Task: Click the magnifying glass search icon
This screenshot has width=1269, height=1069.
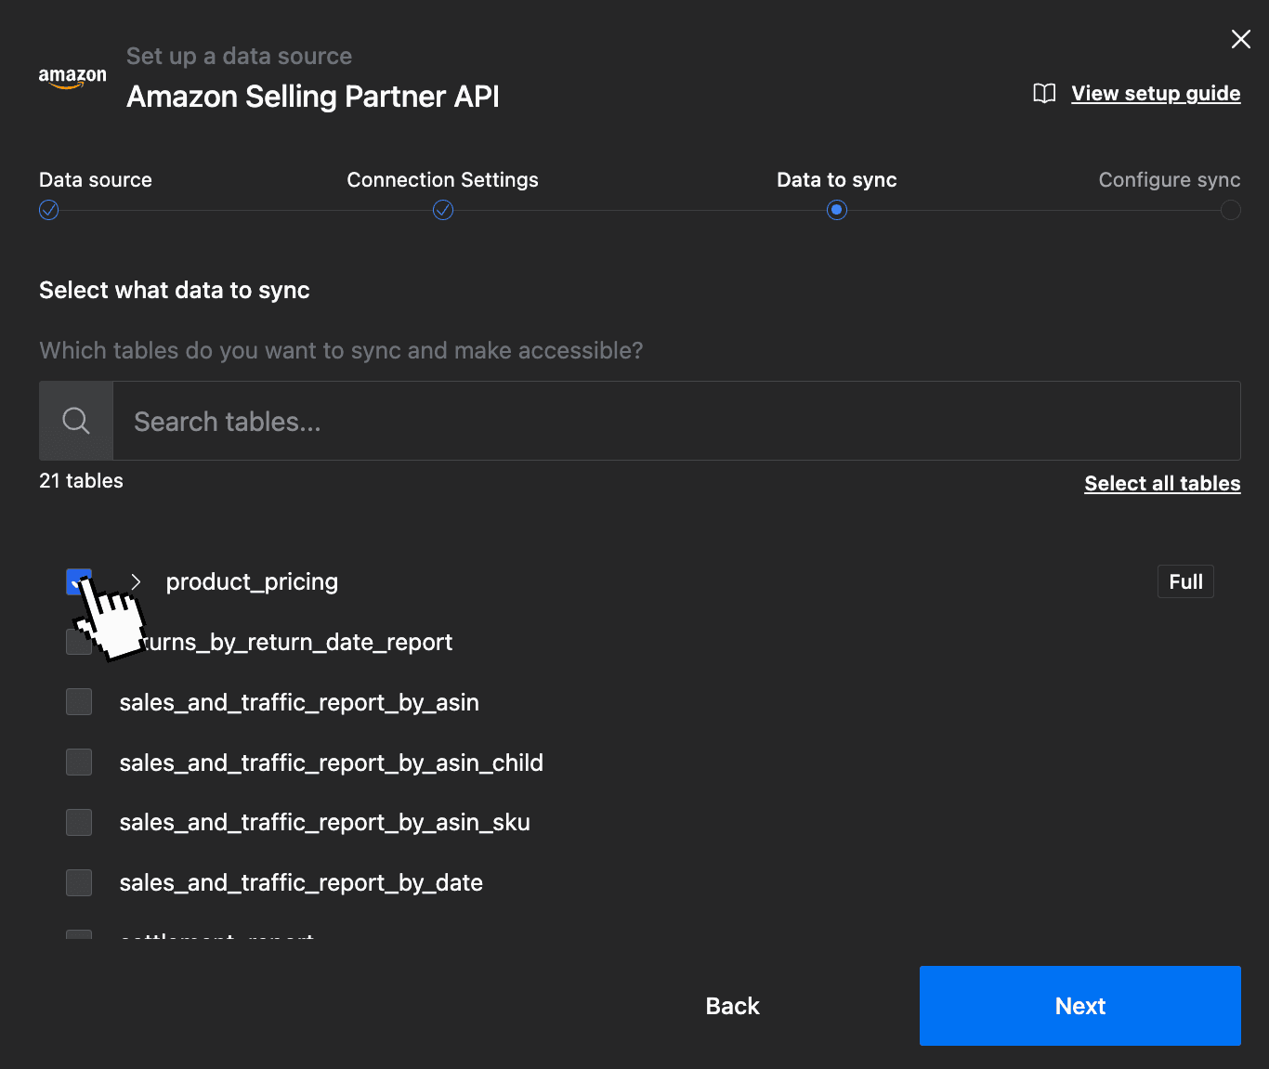Action: (x=74, y=420)
